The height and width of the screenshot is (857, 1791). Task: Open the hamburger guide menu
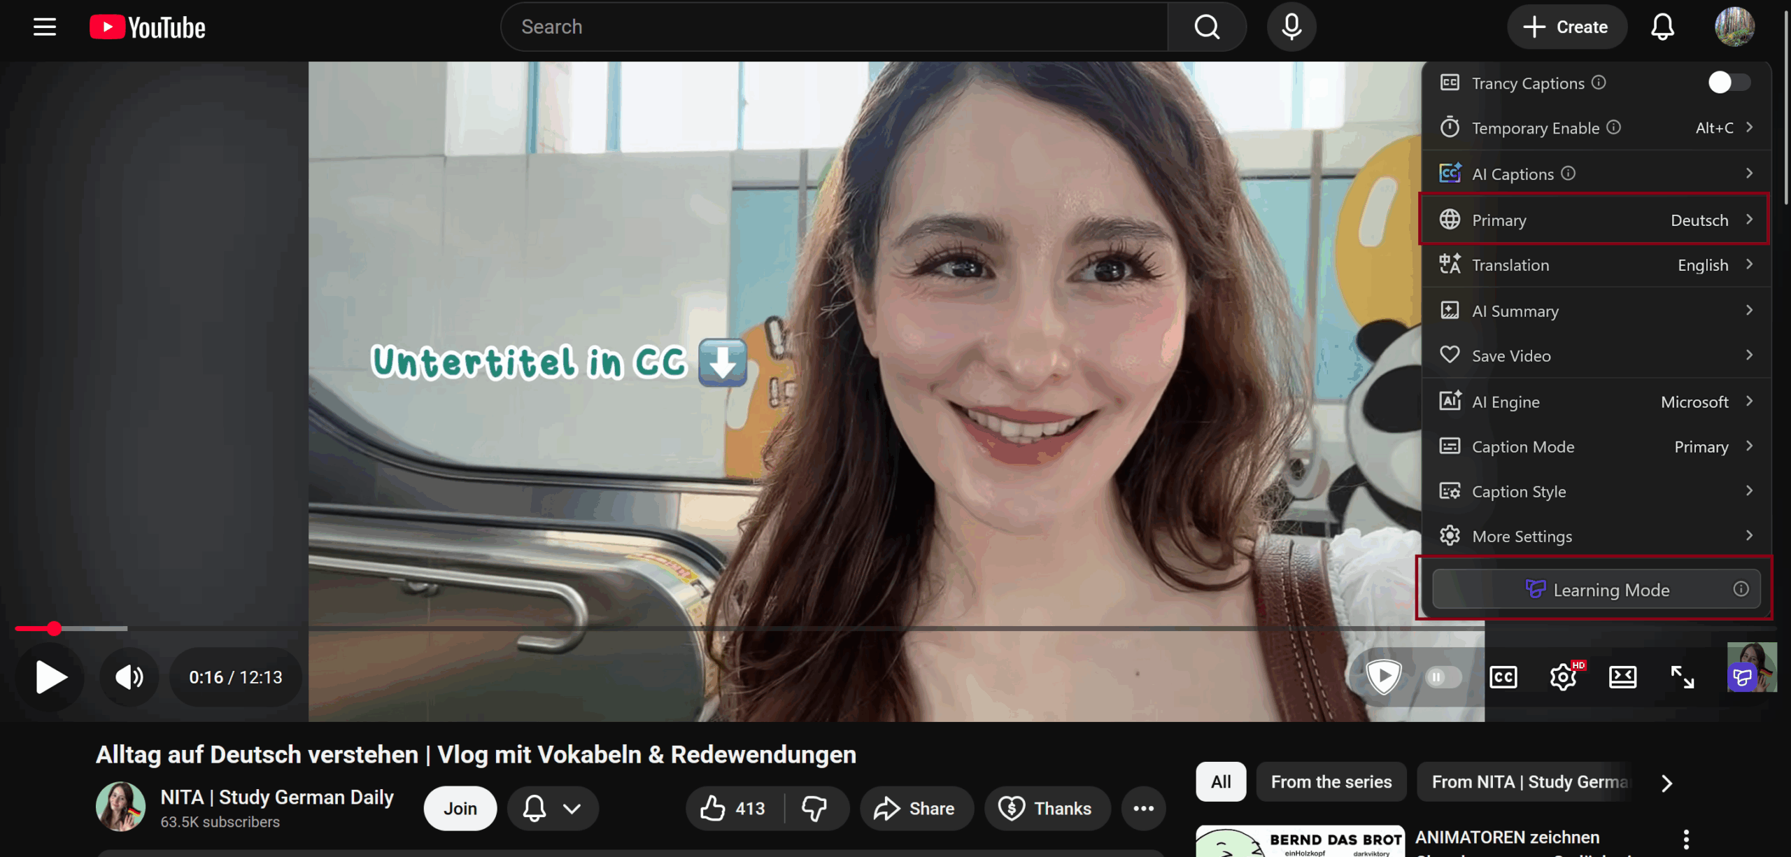[x=45, y=27]
